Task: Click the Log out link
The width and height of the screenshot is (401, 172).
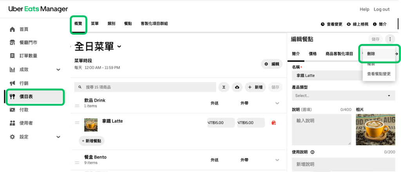Action: [x=381, y=9]
